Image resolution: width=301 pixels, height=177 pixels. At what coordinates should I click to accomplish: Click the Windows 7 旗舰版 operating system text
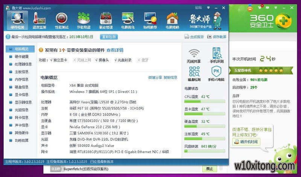(103, 92)
